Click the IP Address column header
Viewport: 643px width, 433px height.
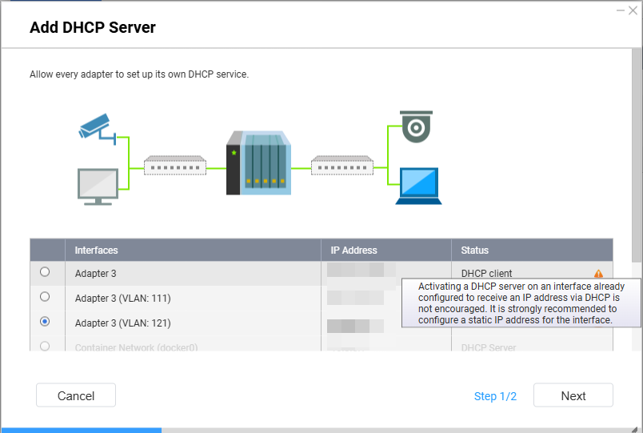coord(353,251)
